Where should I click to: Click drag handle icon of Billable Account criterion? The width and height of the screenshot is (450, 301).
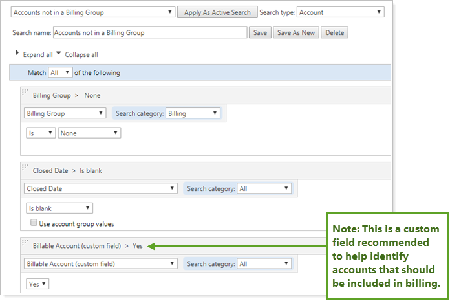(26, 245)
